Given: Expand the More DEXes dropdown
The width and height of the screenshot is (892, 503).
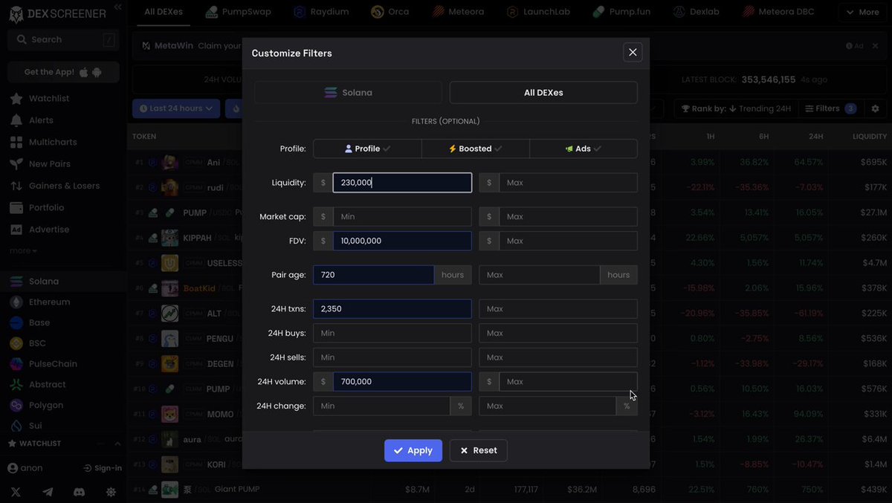Looking at the screenshot, I should tap(862, 12).
